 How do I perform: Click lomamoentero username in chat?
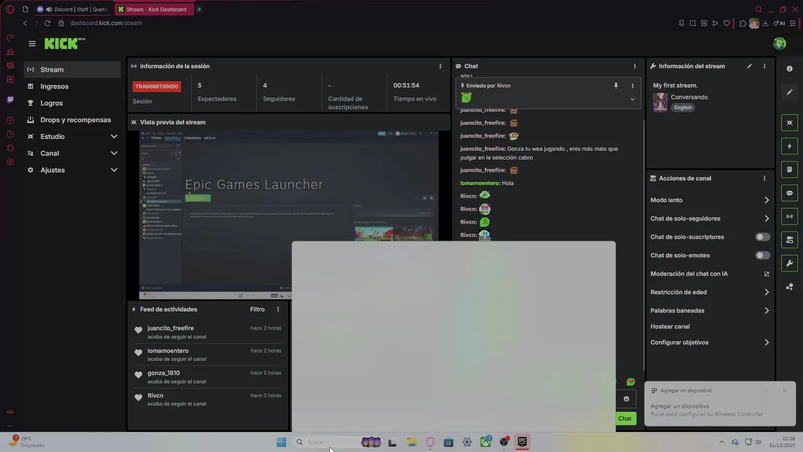pyautogui.click(x=480, y=183)
